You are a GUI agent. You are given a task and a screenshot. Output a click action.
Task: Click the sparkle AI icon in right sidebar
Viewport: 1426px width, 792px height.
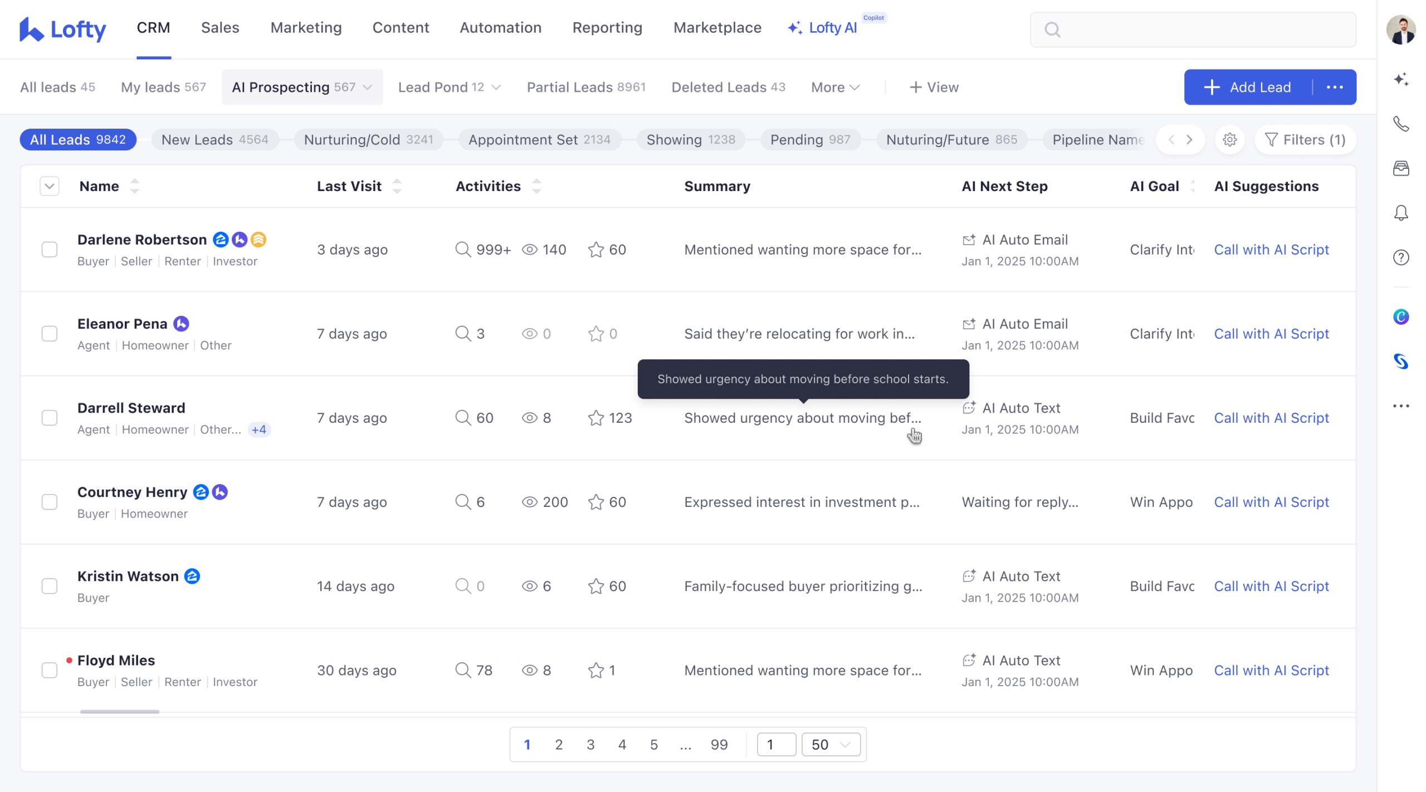point(1401,79)
